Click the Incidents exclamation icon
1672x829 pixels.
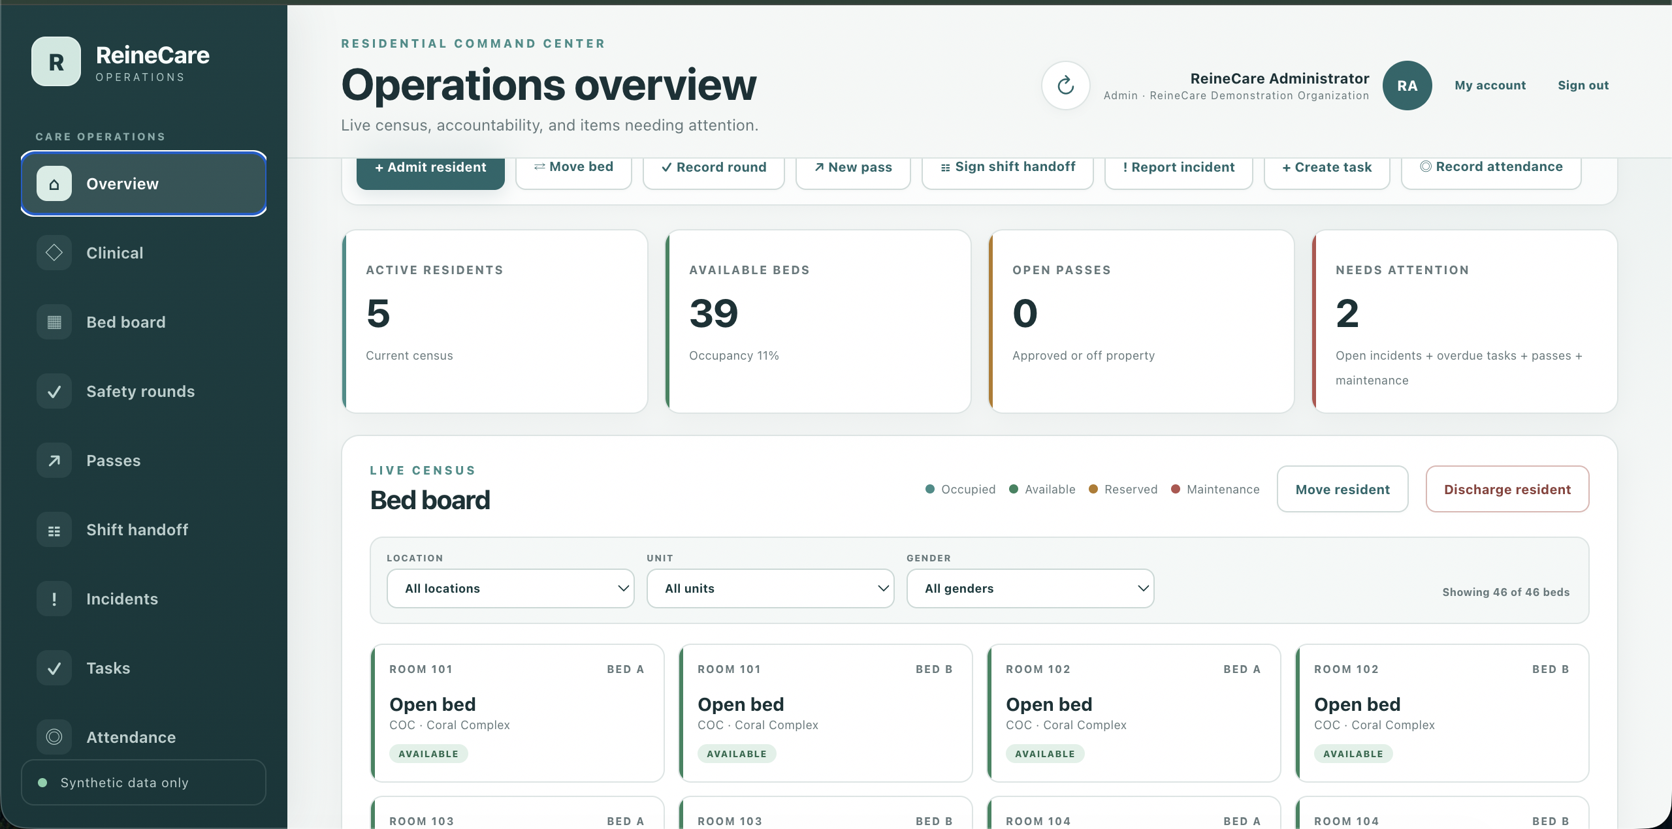click(x=54, y=599)
